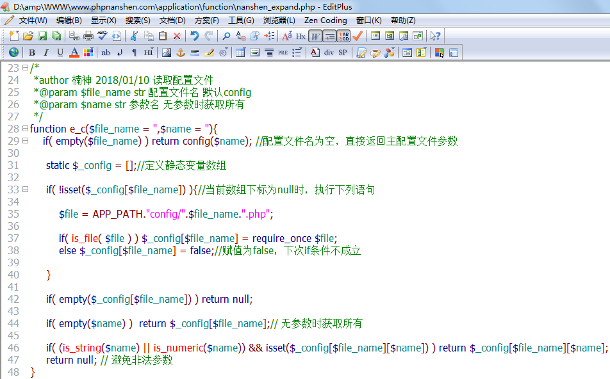Save the current file
Screen dimensions: 610x379
click(42, 36)
